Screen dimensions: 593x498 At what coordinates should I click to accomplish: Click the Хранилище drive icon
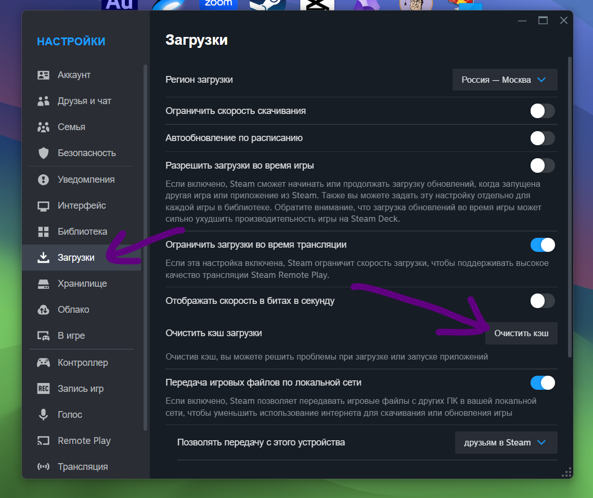point(44,284)
